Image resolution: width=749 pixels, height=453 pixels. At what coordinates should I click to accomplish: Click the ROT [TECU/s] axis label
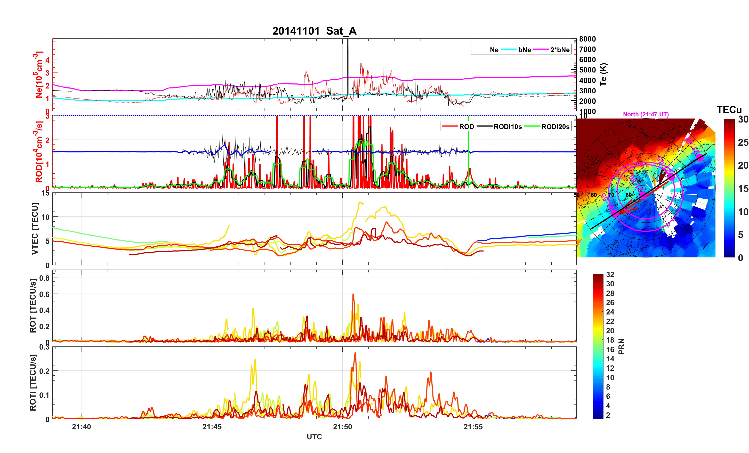(x=33, y=305)
